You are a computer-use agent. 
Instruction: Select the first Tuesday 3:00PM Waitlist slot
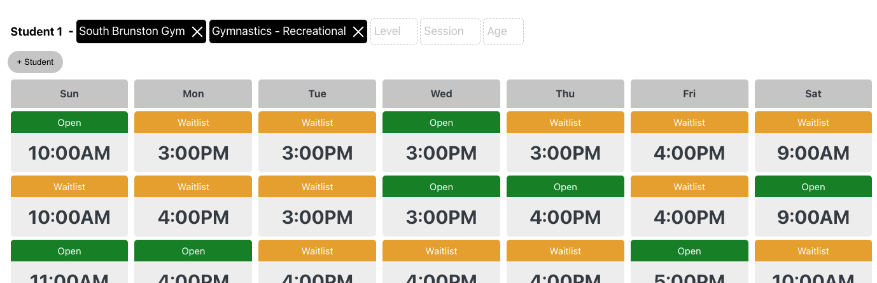click(318, 142)
